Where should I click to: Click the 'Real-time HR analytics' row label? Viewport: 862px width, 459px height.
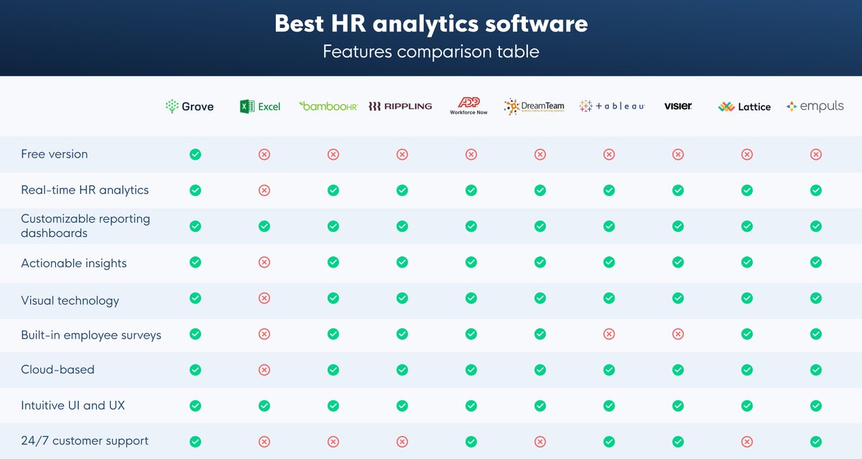point(85,190)
